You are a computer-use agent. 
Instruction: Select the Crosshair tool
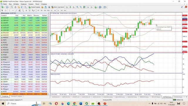(x=6, y=11)
